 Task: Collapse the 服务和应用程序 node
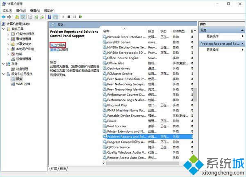click(x=4, y=74)
